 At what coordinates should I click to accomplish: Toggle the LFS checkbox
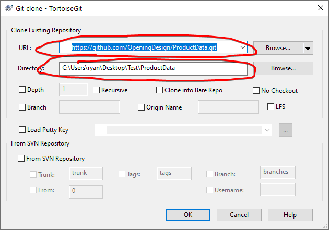point(271,106)
